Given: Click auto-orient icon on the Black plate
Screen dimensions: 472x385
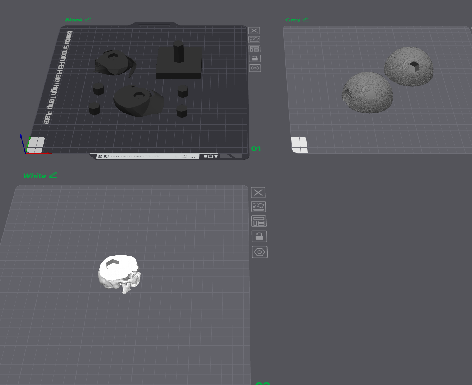Looking at the screenshot, I should 254,40.
